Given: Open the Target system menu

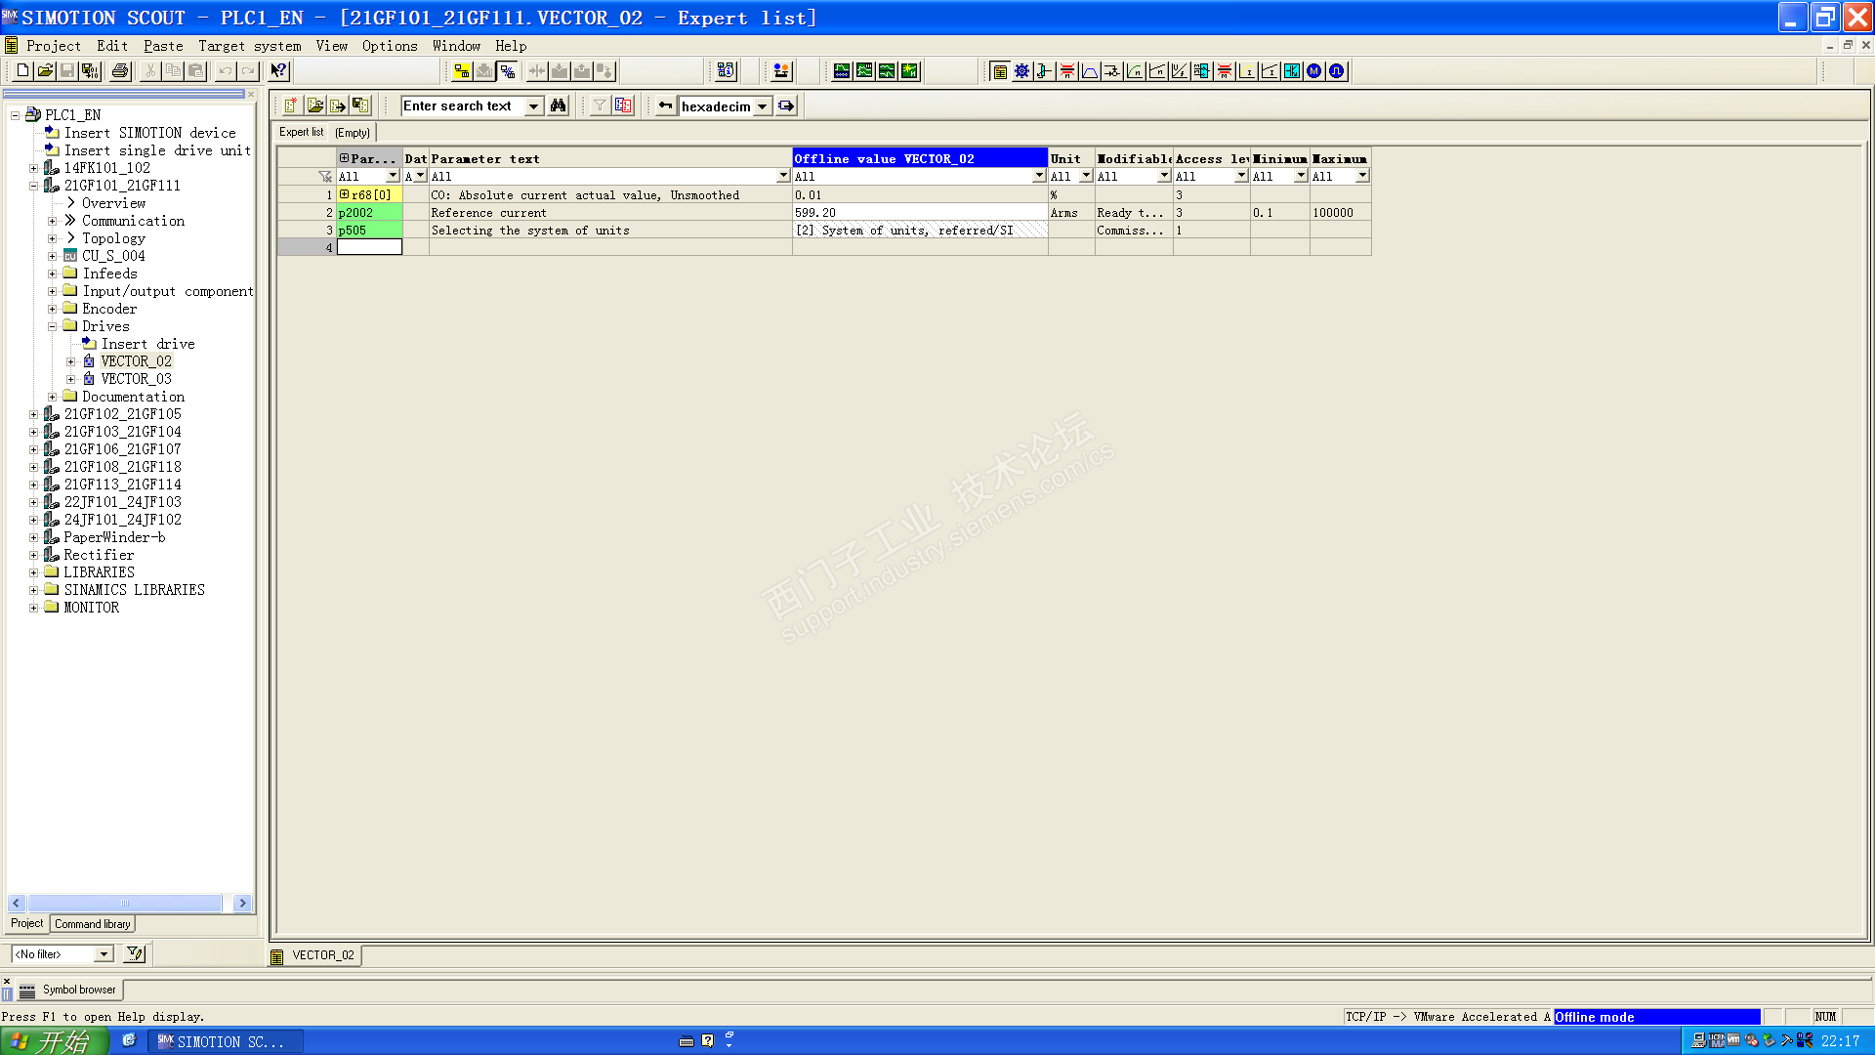Looking at the screenshot, I should (249, 46).
